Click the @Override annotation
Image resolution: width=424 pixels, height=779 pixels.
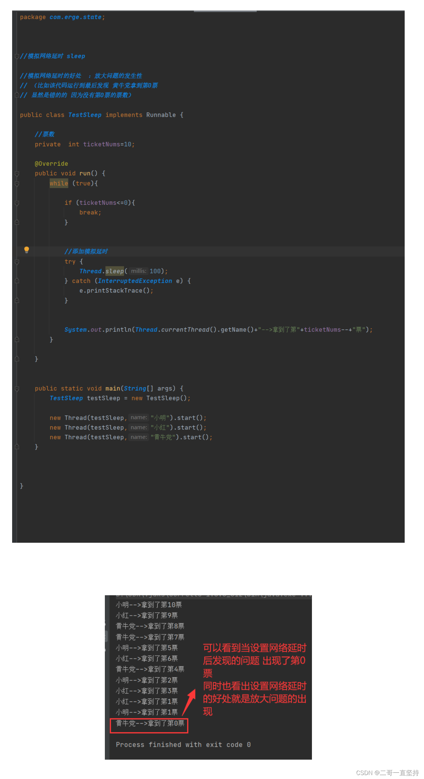point(51,163)
